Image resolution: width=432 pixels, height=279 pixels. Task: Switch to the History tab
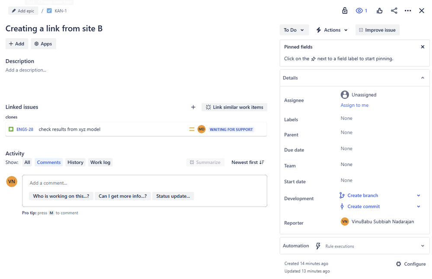76,162
